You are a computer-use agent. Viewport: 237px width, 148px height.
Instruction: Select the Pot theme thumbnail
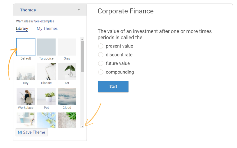[x=46, y=96]
